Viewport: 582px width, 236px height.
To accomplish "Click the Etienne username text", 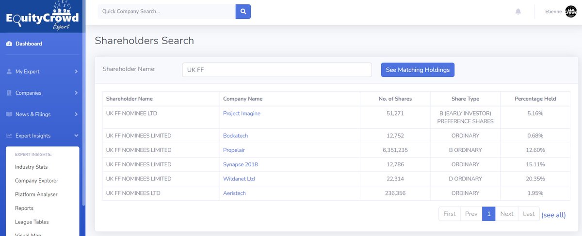I will click(554, 12).
